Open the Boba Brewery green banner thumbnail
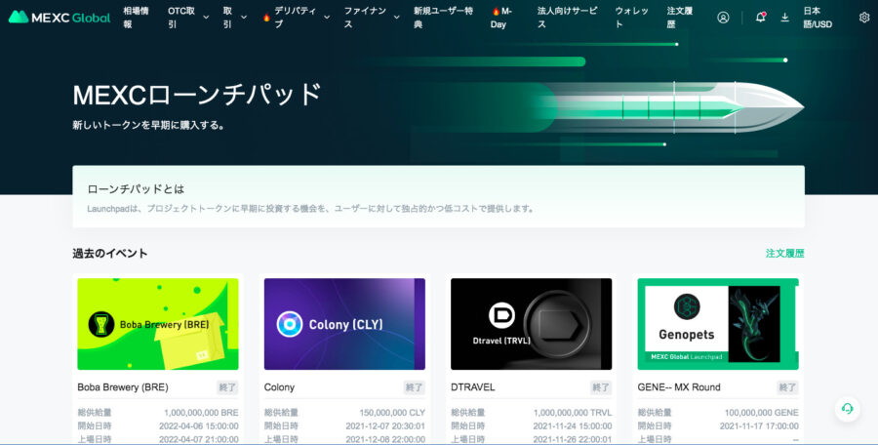 (x=158, y=324)
